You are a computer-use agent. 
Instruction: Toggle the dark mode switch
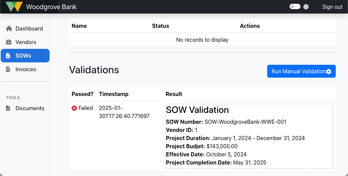(x=295, y=7)
